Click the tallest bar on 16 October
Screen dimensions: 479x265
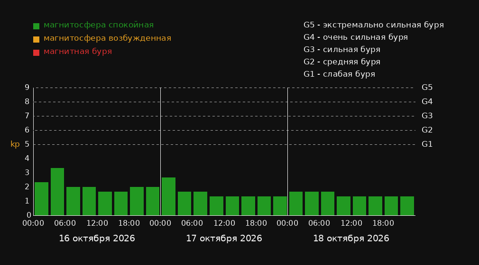(x=57, y=192)
